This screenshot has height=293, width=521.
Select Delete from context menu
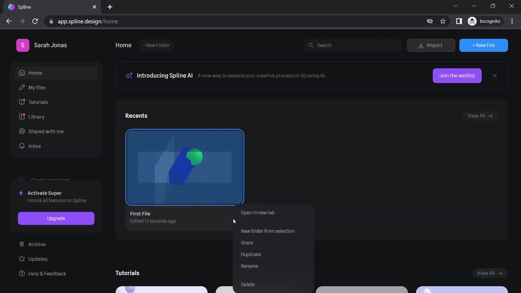(248, 284)
